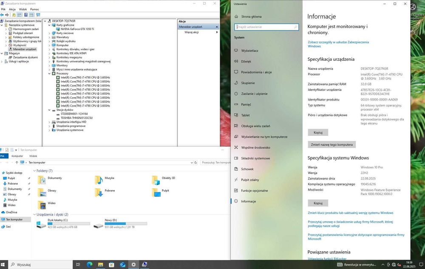Viewport: 425px width, 269px height.
Task: Click the Kopiuj button under Windows specification
Action: tap(318, 203)
